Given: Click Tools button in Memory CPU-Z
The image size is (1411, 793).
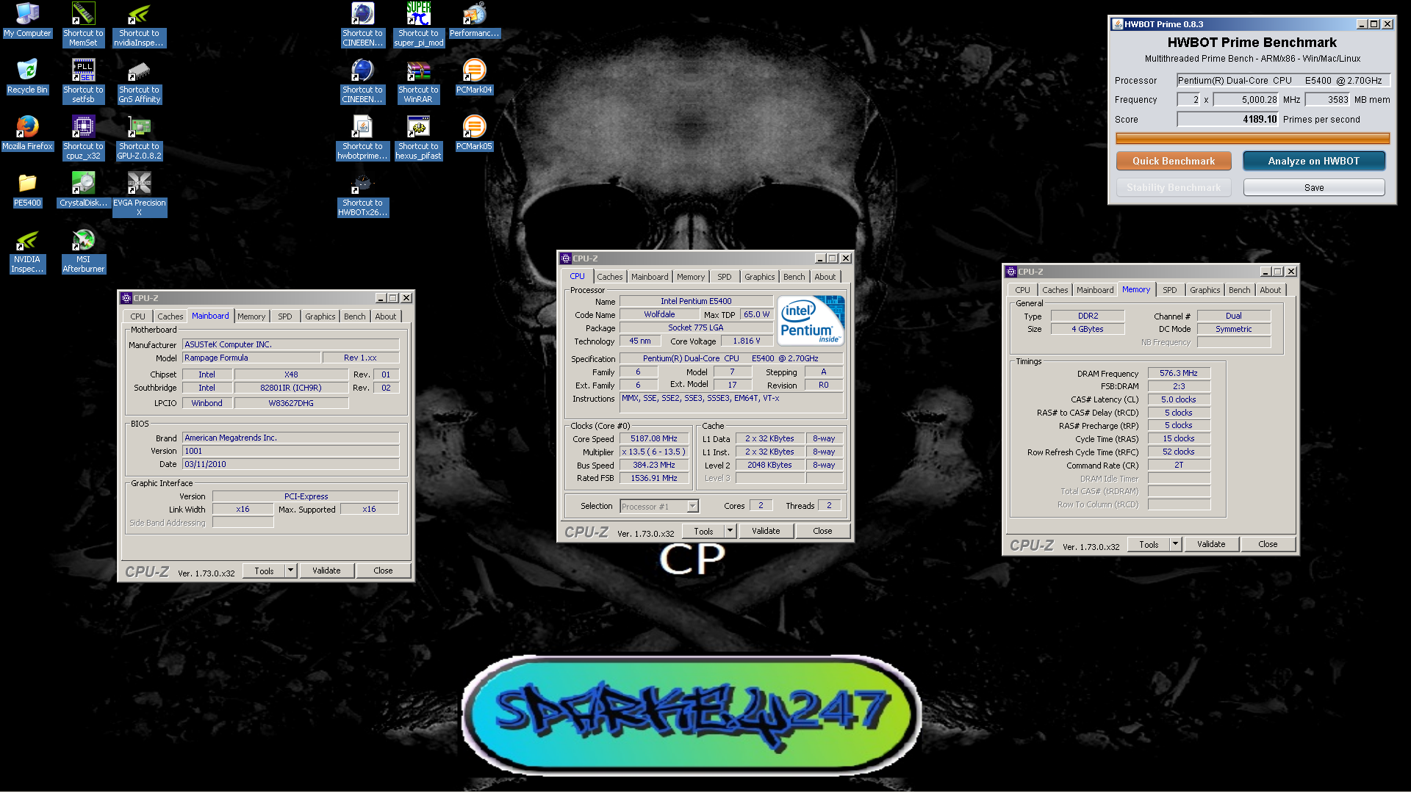Looking at the screenshot, I should [x=1149, y=544].
